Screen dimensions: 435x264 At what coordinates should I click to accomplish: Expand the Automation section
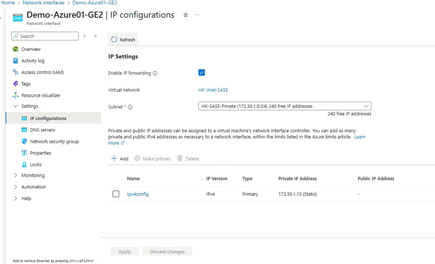coord(16,187)
